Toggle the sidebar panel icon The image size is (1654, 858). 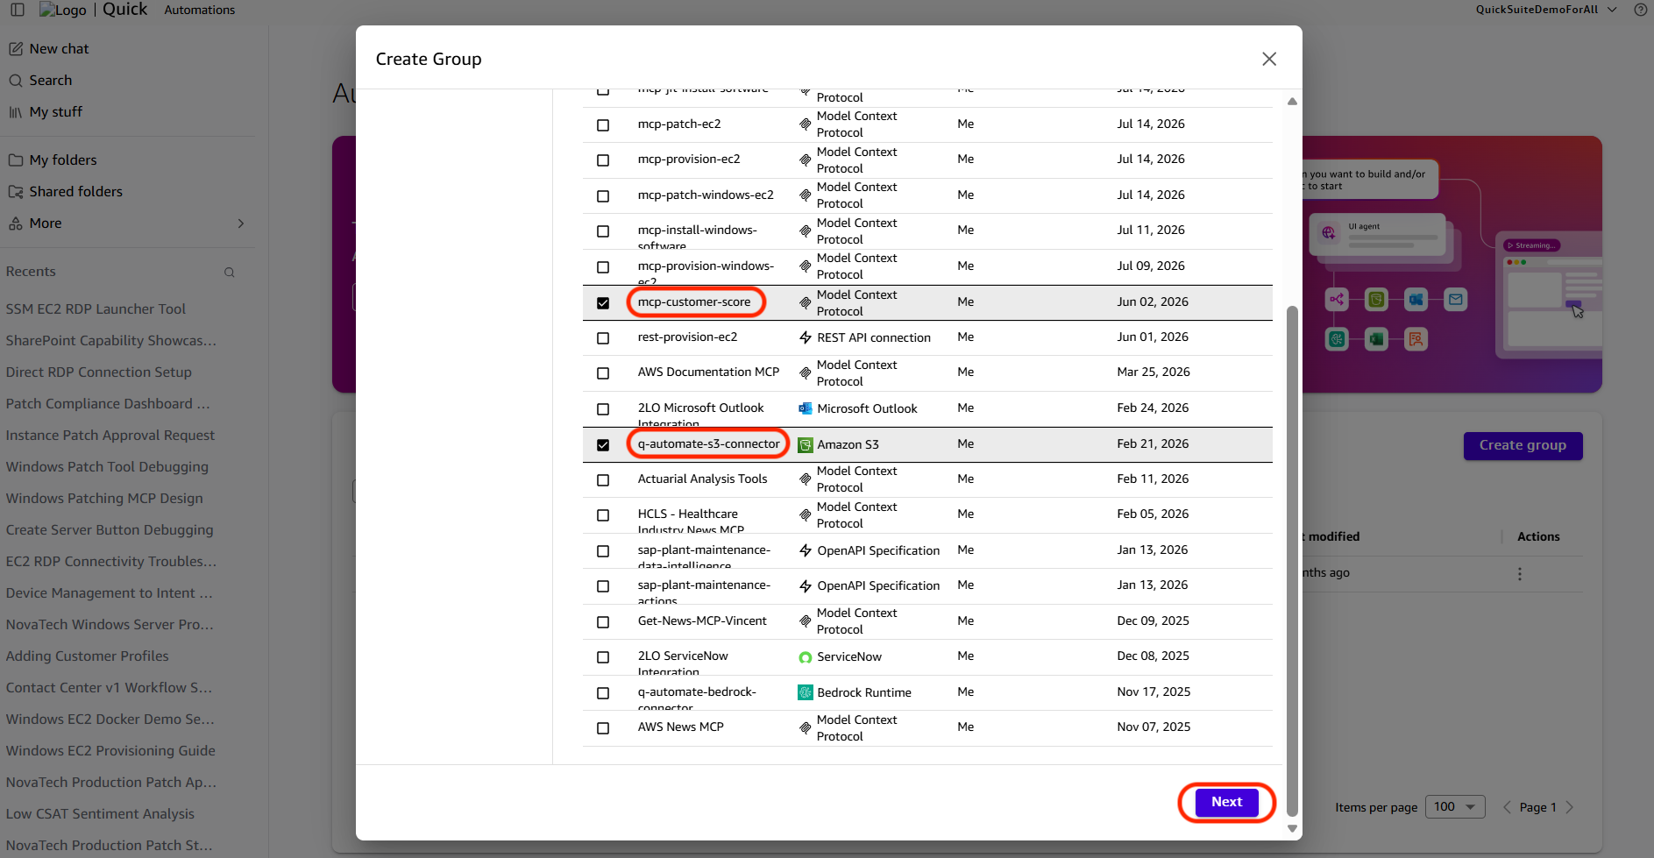(x=18, y=10)
